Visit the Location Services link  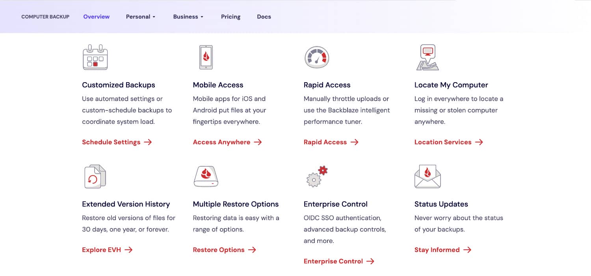448,142
